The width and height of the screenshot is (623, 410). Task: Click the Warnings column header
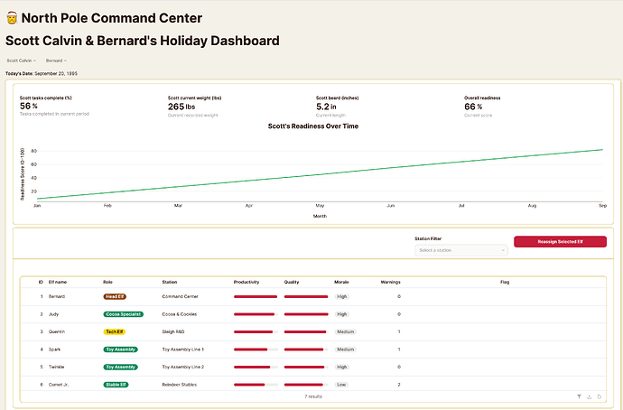(390, 282)
